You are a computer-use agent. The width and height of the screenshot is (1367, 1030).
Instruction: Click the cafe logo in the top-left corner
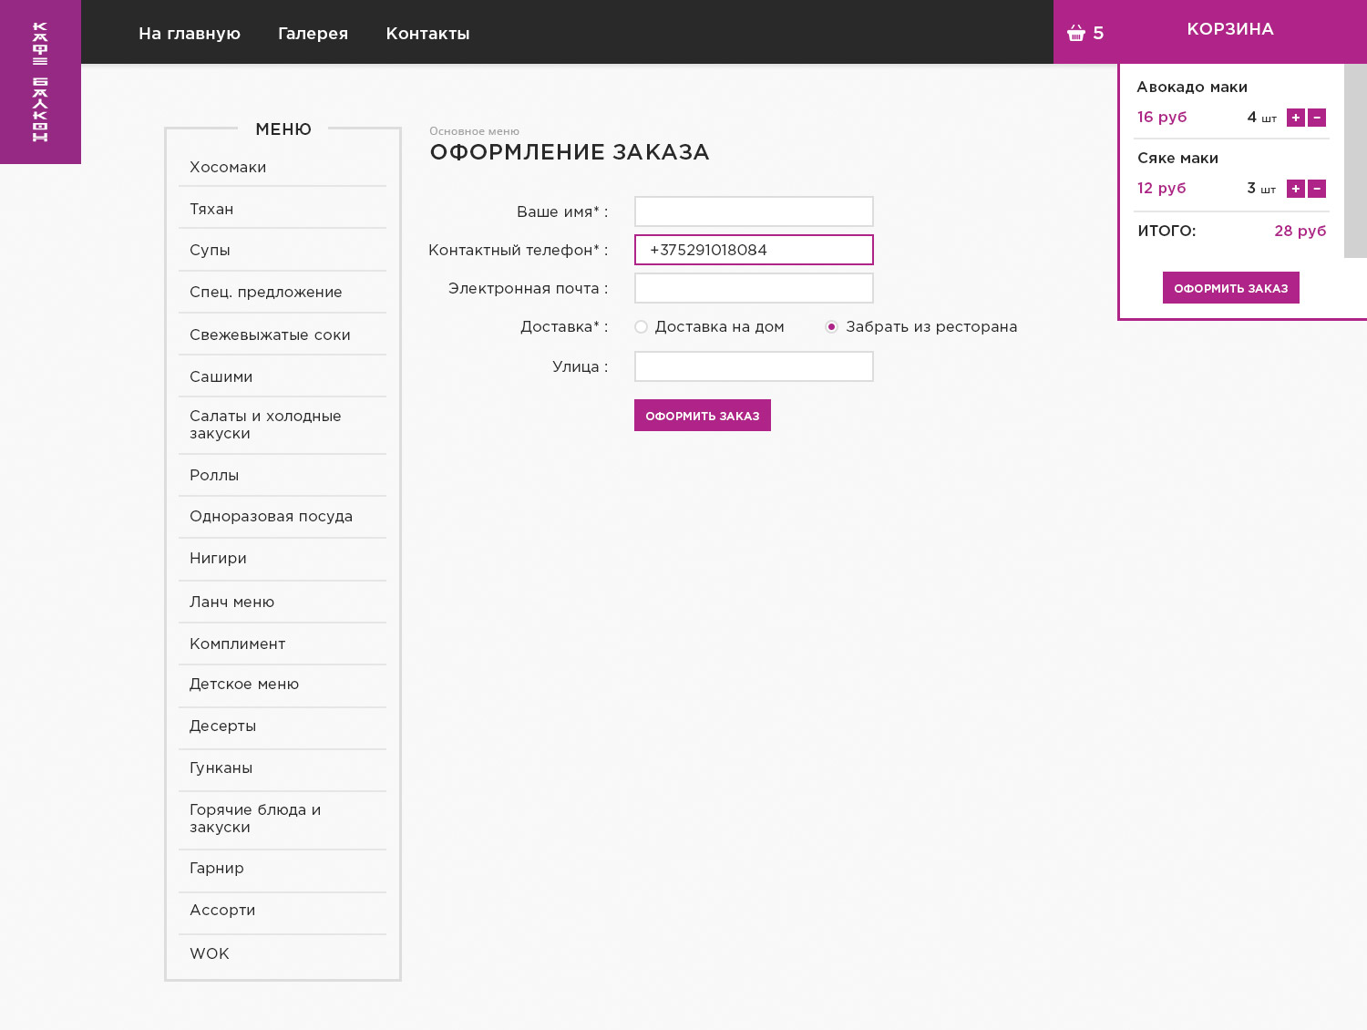pos(40,82)
